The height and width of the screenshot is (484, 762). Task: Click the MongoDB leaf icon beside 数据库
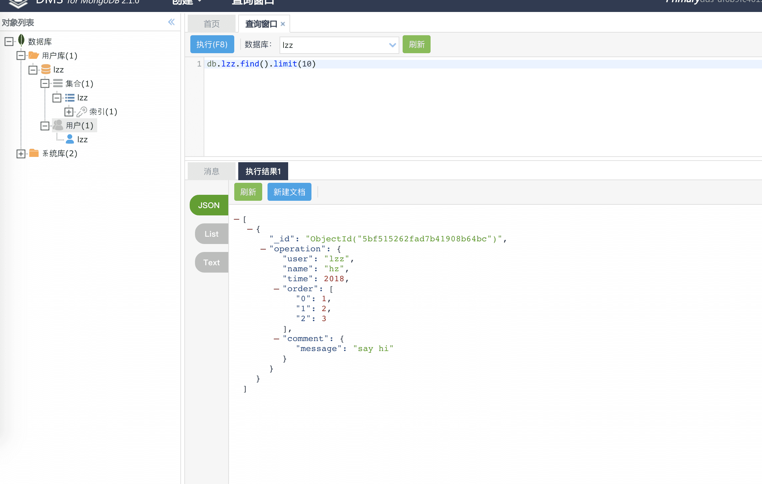[x=21, y=41]
